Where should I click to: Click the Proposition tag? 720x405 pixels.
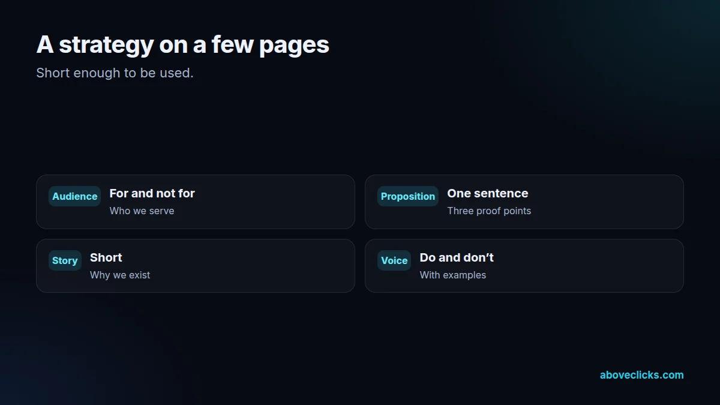[x=408, y=196]
